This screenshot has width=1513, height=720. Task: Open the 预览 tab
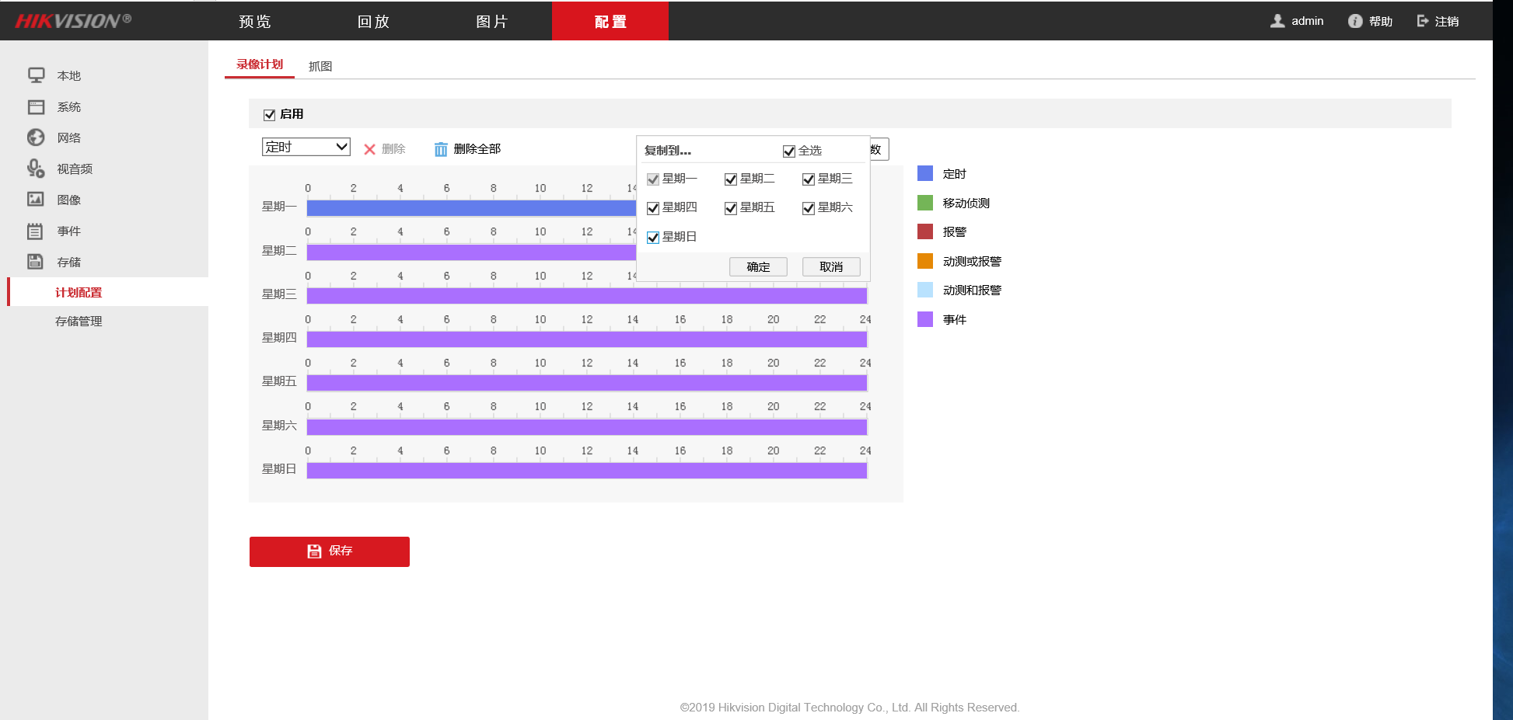(x=255, y=21)
